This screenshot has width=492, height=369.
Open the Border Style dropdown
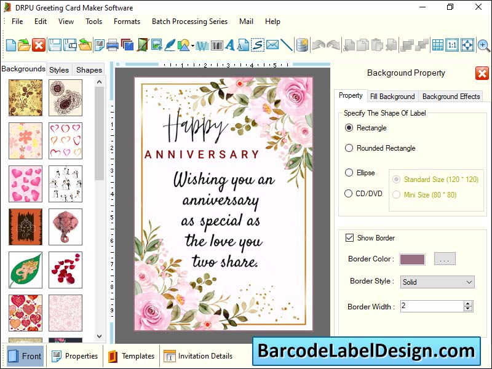click(x=470, y=282)
